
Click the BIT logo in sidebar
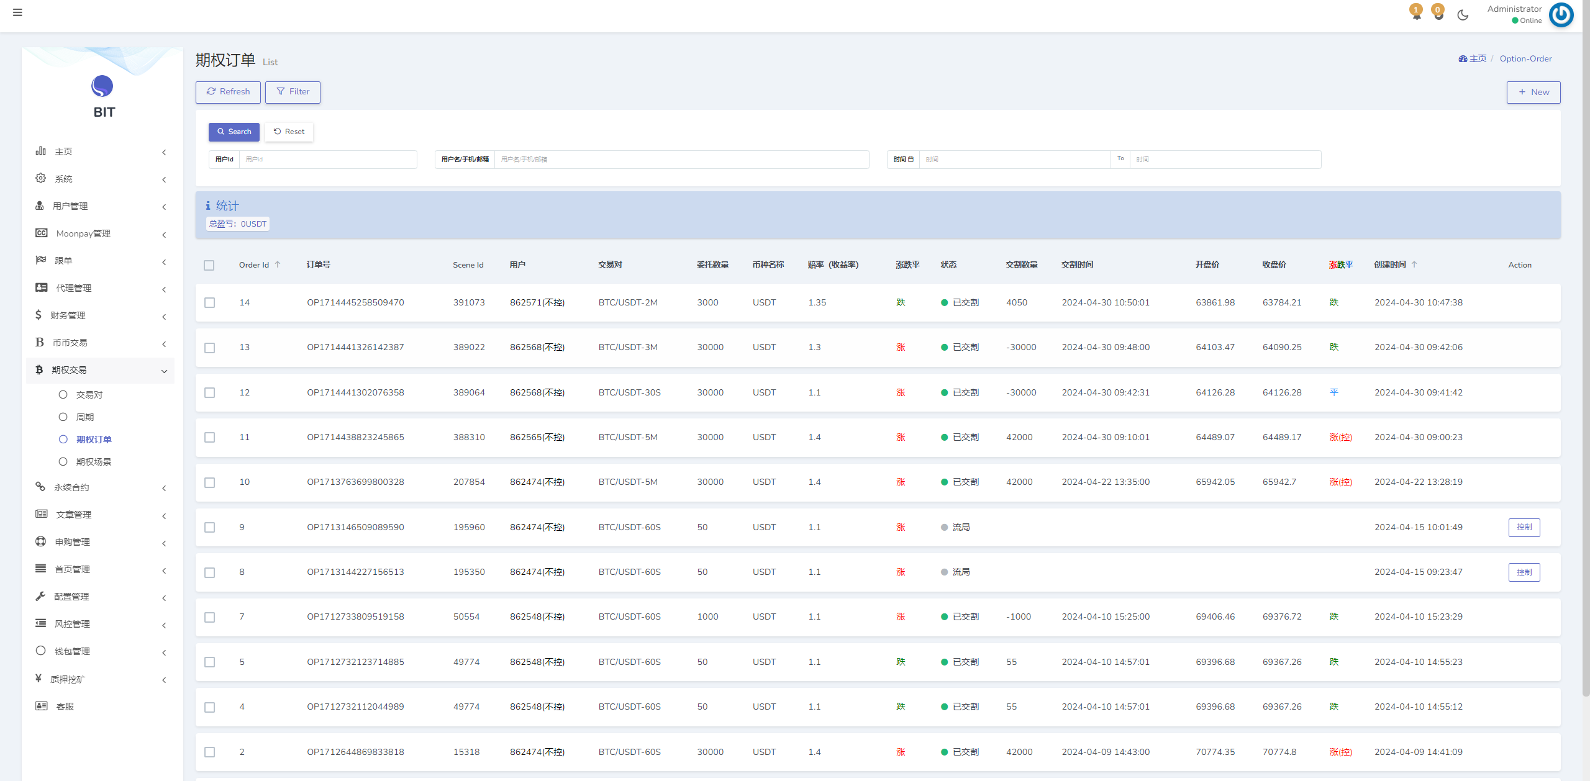click(x=102, y=86)
